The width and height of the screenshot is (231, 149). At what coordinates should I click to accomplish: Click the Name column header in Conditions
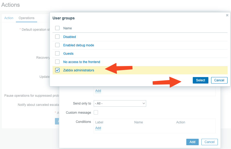click(138, 122)
